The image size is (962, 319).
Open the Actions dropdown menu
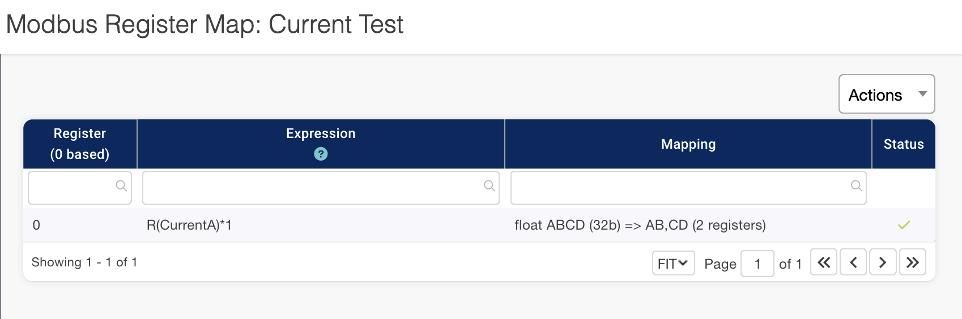coord(887,94)
